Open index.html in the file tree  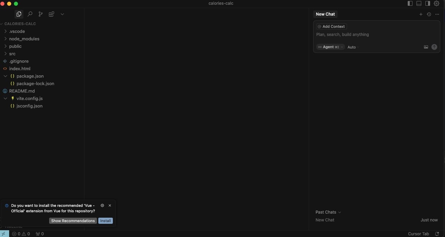point(20,68)
